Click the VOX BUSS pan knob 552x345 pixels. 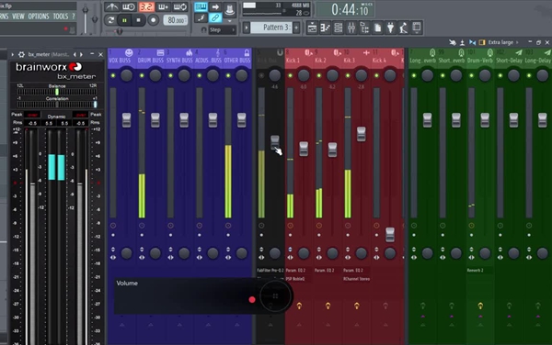tap(126, 75)
